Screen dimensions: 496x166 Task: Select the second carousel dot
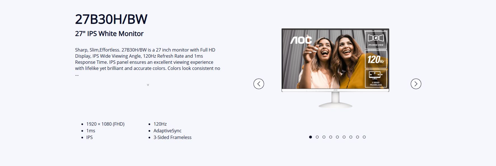click(317, 137)
